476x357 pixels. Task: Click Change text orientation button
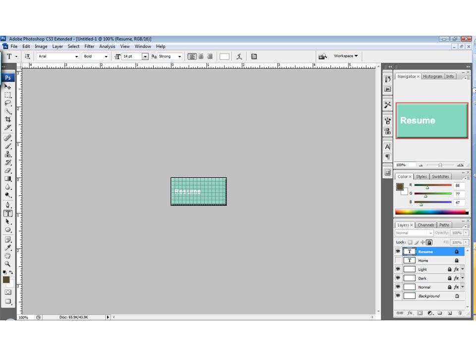27,57
